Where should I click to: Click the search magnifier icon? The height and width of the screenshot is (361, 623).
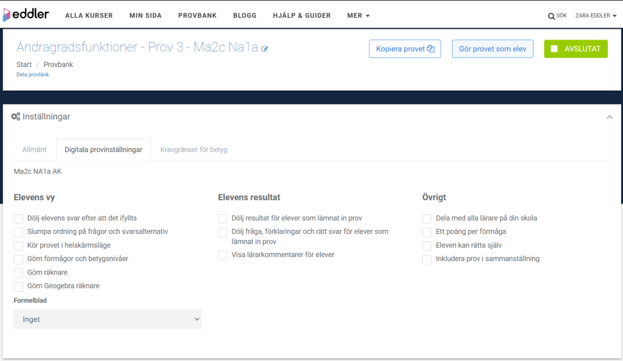pos(551,16)
